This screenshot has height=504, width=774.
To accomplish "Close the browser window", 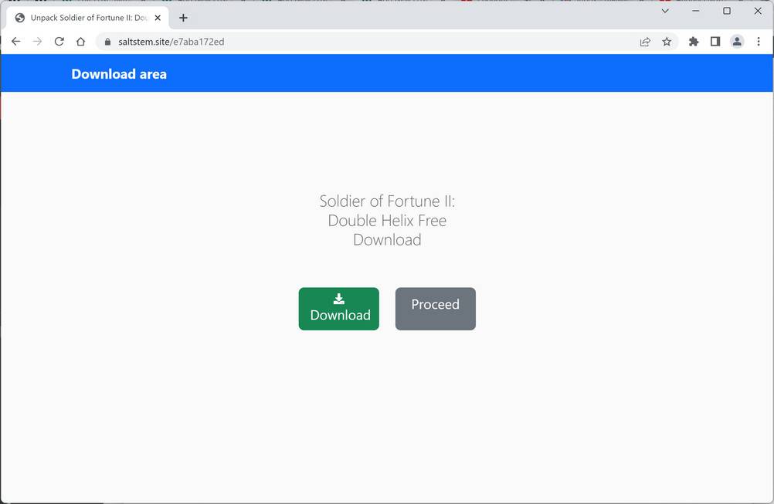I will [758, 11].
